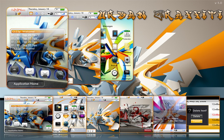Viewport: 224px width, 140px height.
Task: Open the Password keeper safe icon
Action: pyautogui.click(x=127, y=60)
